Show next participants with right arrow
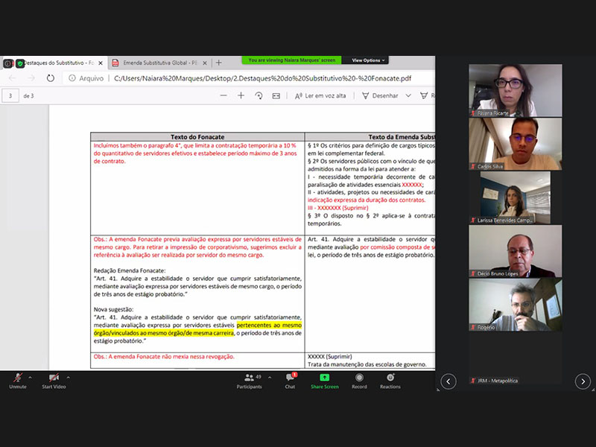The image size is (596, 447). click(583, 381)
